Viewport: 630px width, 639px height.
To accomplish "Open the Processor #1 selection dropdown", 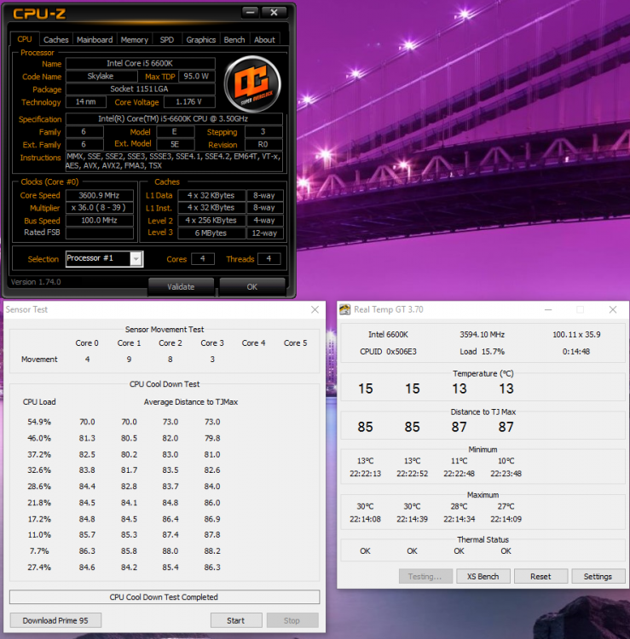I will tap(136, 259).
